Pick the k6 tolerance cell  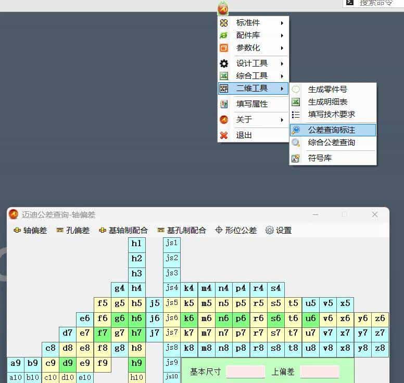(189, 318)
